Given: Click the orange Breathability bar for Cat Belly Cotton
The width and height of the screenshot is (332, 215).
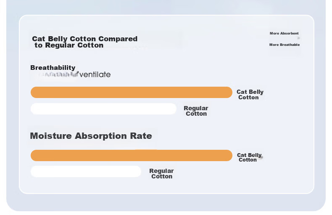Looking at the screenshot, I should click(132, 92).
